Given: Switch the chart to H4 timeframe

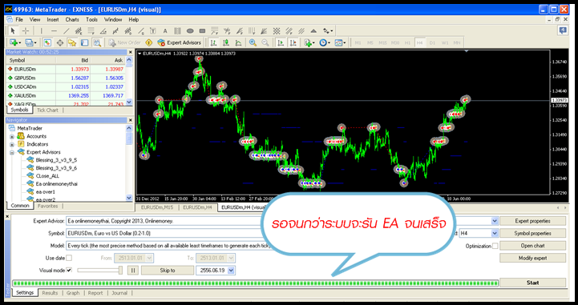Looking at the screenshot, I should (419, 43).
